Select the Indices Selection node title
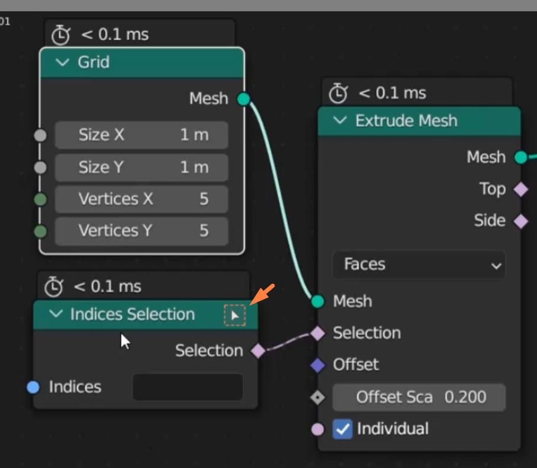 [132, 314]
